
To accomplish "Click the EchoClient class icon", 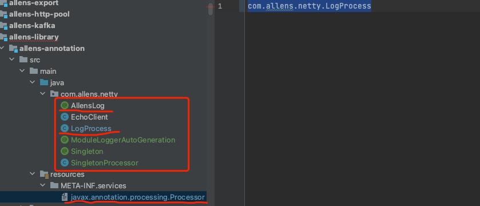I will [65, 117].
